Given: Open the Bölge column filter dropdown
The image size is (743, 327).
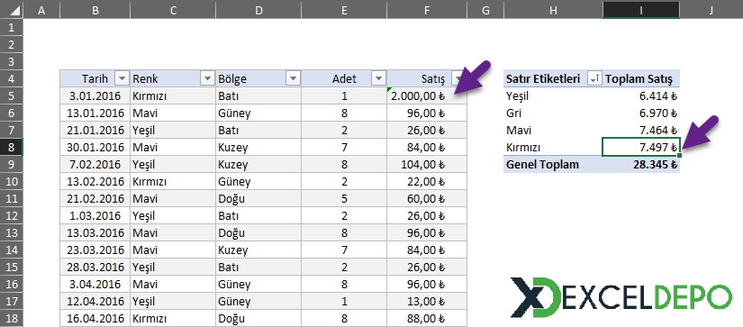Looking at the screenshot, I should pos(293,78).
